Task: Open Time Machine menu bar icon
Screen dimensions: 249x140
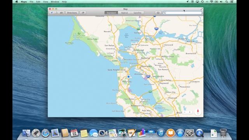Action: [202, 2]
